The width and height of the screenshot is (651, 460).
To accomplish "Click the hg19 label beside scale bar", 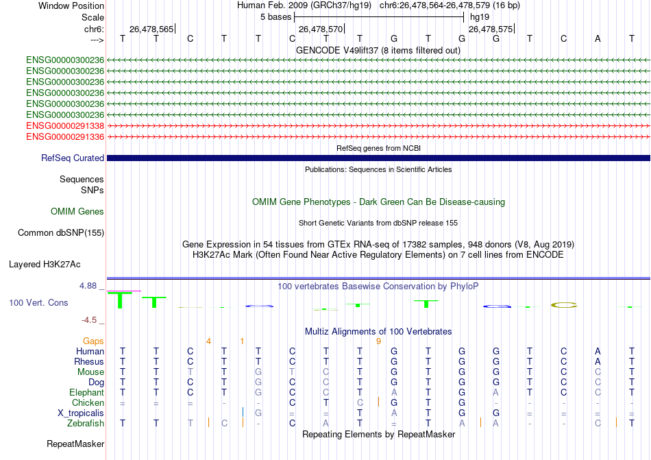I will (x=480, y=17).
